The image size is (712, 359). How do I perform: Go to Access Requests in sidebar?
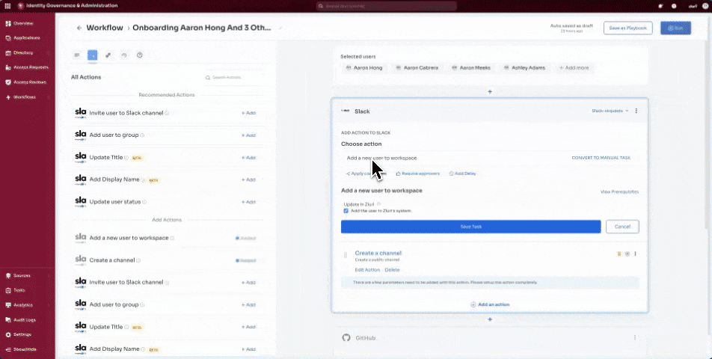click(x=26, y=67)
